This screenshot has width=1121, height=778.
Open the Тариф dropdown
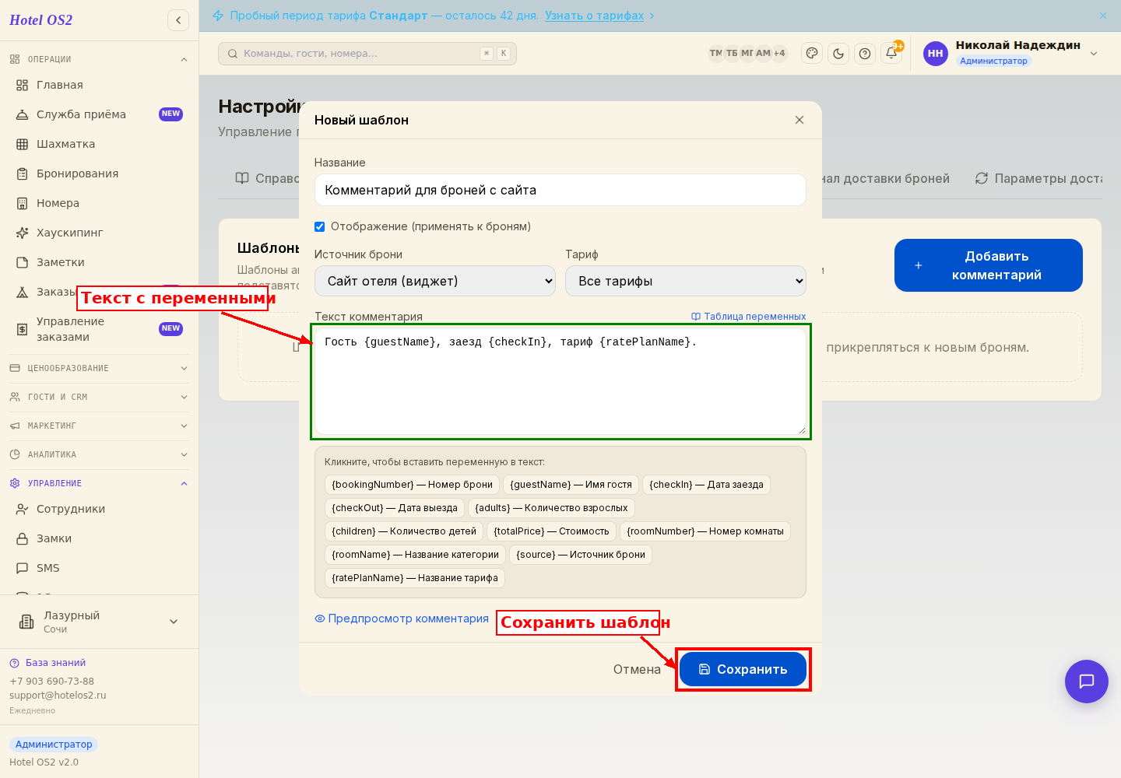click(x=686, y=281)
